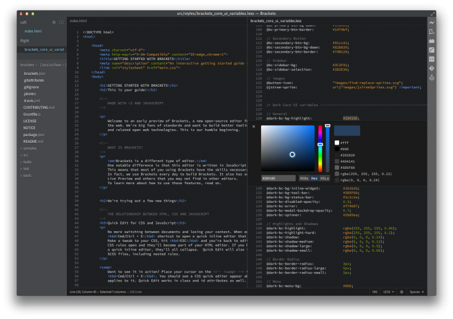Screen dimensions: 453x319
Task: Click the #284160 hex color input field
Action: (x=278, y=178)
